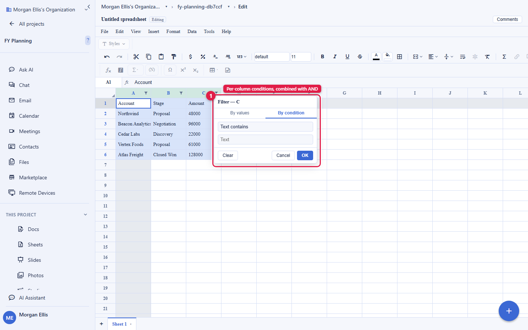The image size is (528, 330).
Task: Clear formatting from selection
Action: pos(487,57)
